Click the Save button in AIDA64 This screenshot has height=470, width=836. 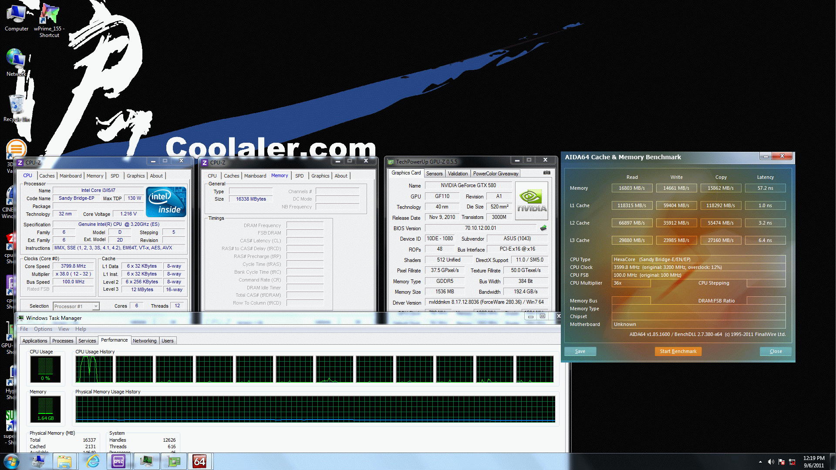tap(580, 352)
